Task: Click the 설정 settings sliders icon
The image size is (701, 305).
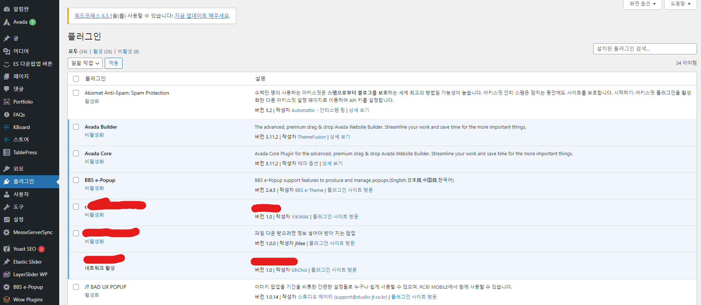Action: 7,219
